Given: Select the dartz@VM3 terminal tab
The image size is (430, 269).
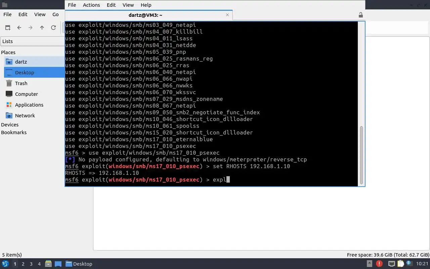Looking at the screenshot, I should pos(148,15).
